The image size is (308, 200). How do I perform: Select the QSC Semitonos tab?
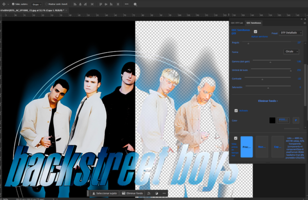tap(254, 23)
